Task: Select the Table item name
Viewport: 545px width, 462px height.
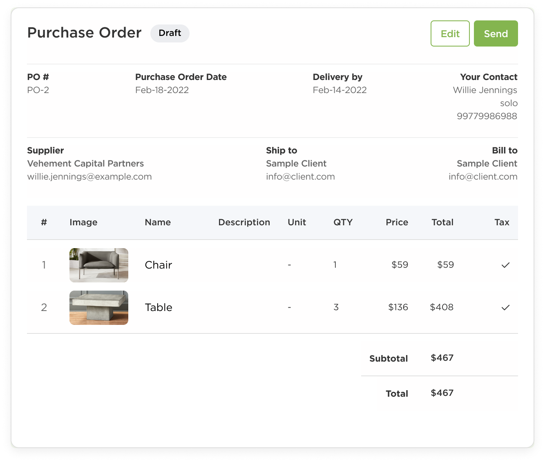Action: [159, 307]
